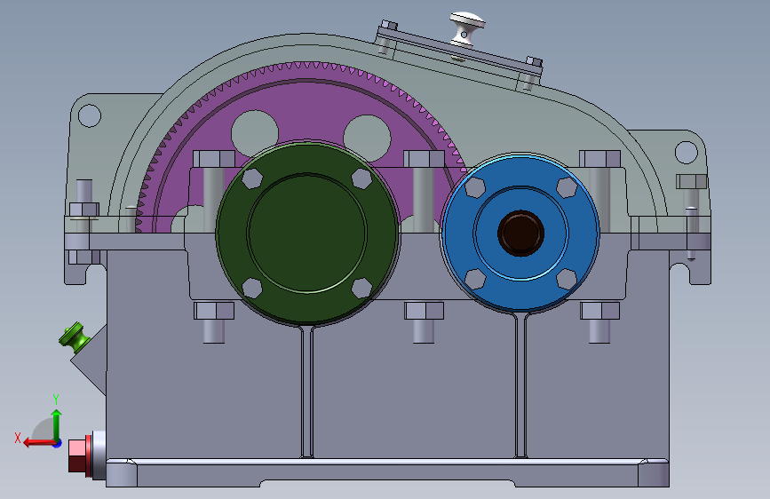Image resolution: width=770 pixels, height=499 pixels.
Task: Select right hex bolt on inspection cover
Action: [535, 61]
